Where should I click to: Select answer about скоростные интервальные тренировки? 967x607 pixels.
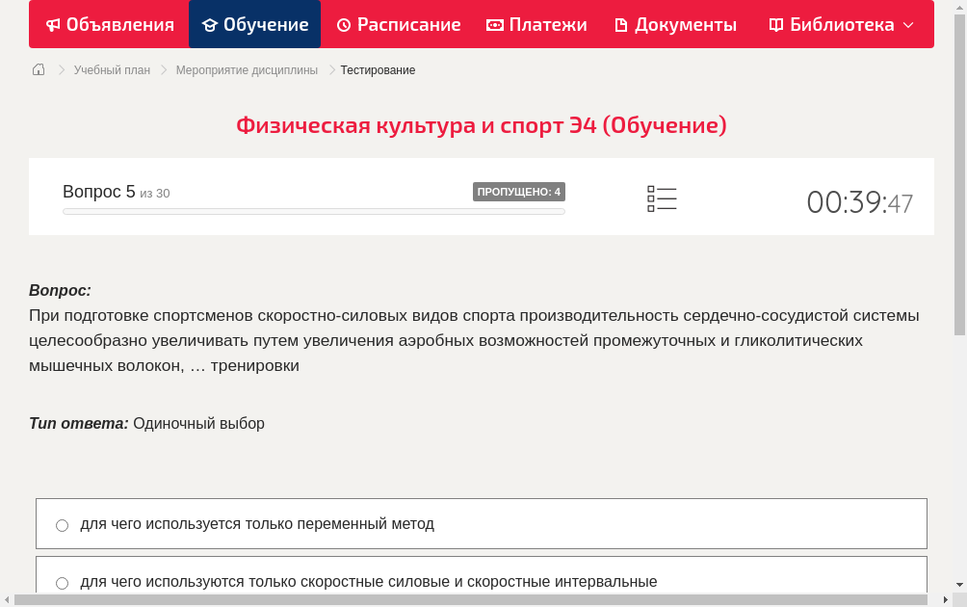tap(369, 582)
